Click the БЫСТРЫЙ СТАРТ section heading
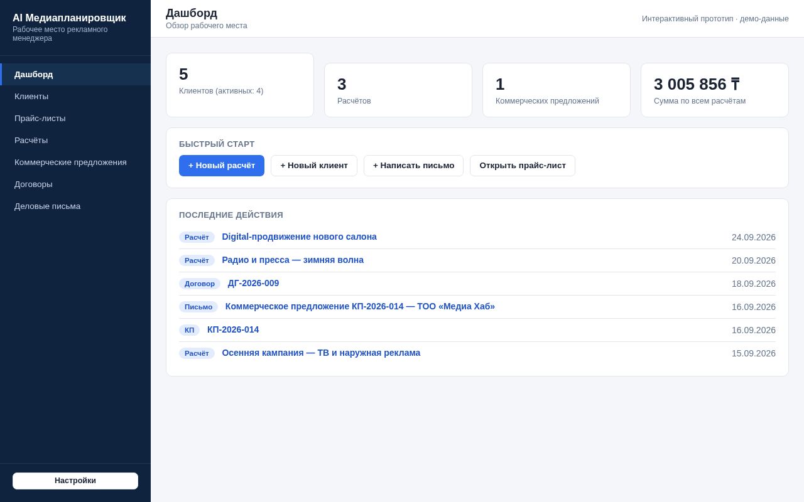804x502 pixels. pyautogui.click(x=217, y=144)
